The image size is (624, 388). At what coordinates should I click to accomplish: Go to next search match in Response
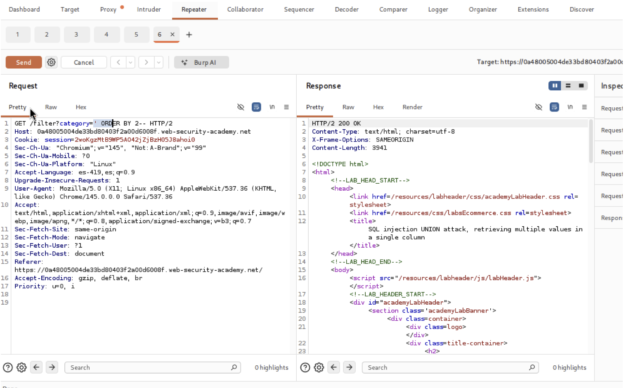click(350, 367)
